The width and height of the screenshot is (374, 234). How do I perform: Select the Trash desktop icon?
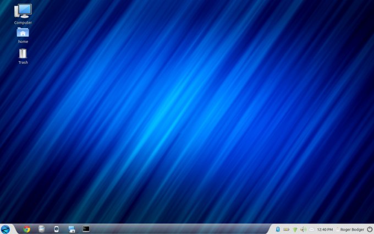click(x=23, y=56)
